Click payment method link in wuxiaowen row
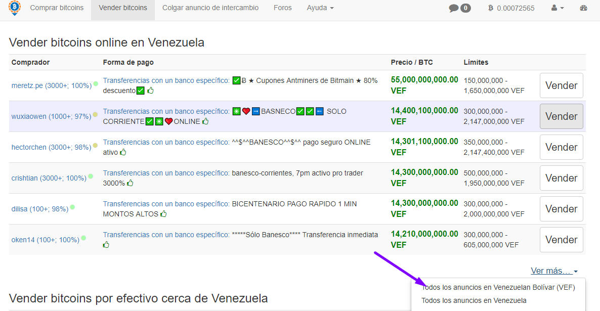 point(166,111)
